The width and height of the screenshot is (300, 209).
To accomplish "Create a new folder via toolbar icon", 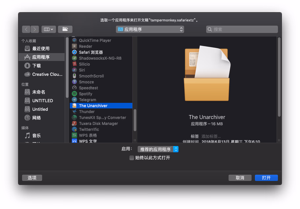I will click(x=65, y=29).
